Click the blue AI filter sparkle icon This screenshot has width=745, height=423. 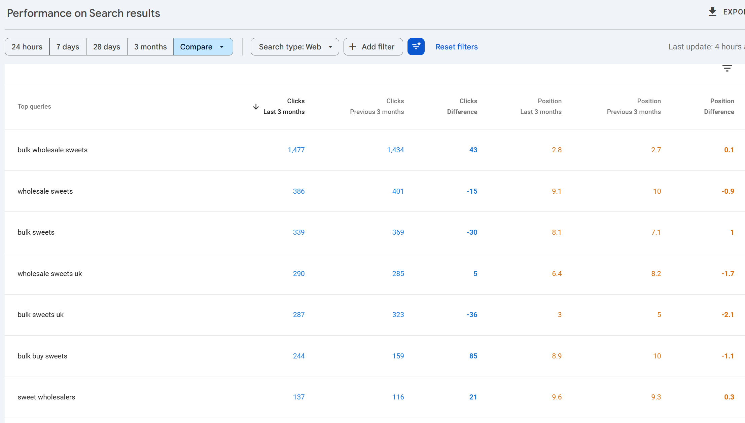tap(416, 47)
